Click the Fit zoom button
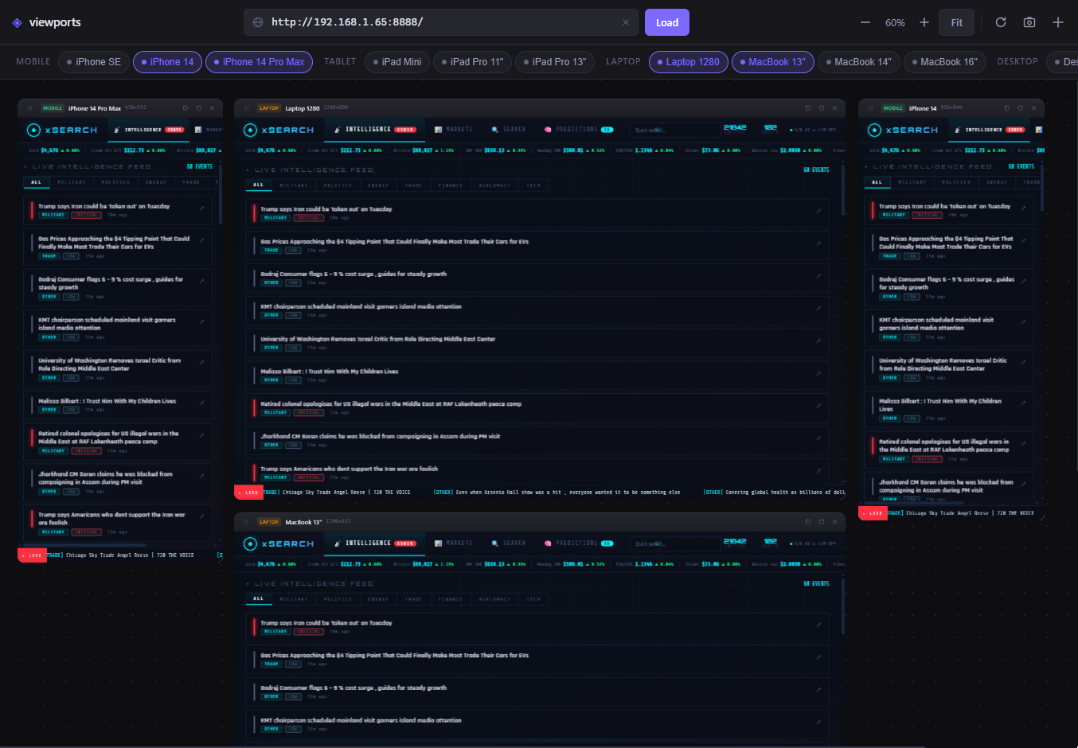Viewport: 1078px width, 748px height. [x=957, y=22]
